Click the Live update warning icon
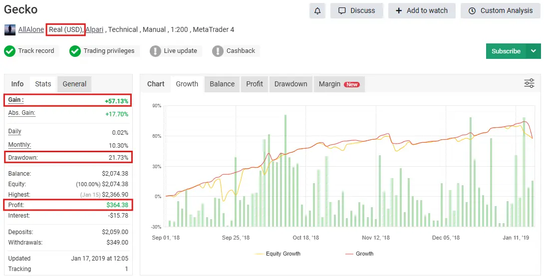 (156, 51)
